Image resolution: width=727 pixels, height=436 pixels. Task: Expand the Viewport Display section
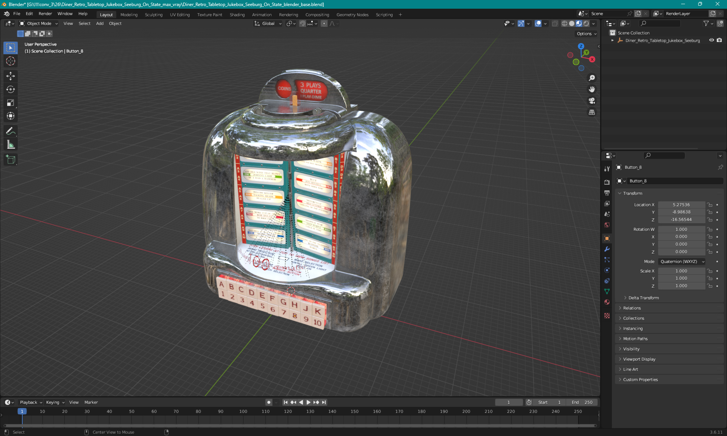639,359
